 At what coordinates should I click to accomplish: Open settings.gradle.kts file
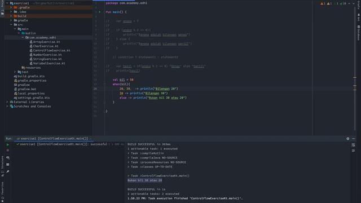point(34,98)
